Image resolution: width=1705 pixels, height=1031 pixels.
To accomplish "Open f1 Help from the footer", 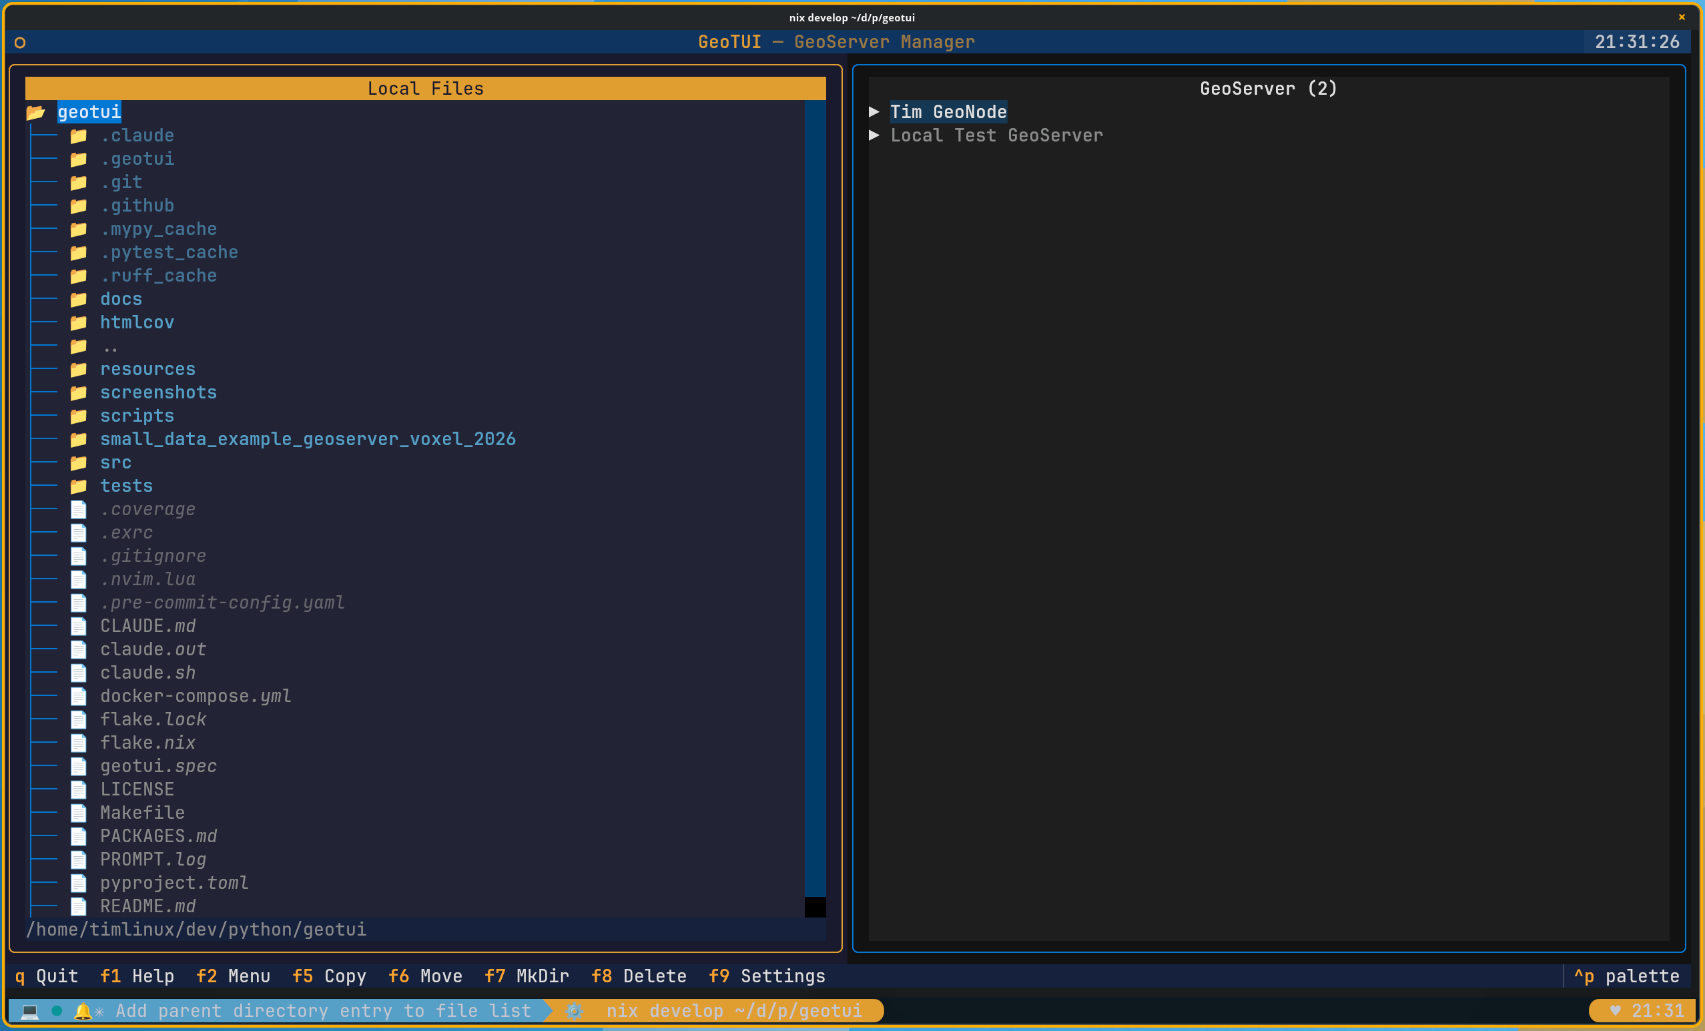I will coord(137,976).
